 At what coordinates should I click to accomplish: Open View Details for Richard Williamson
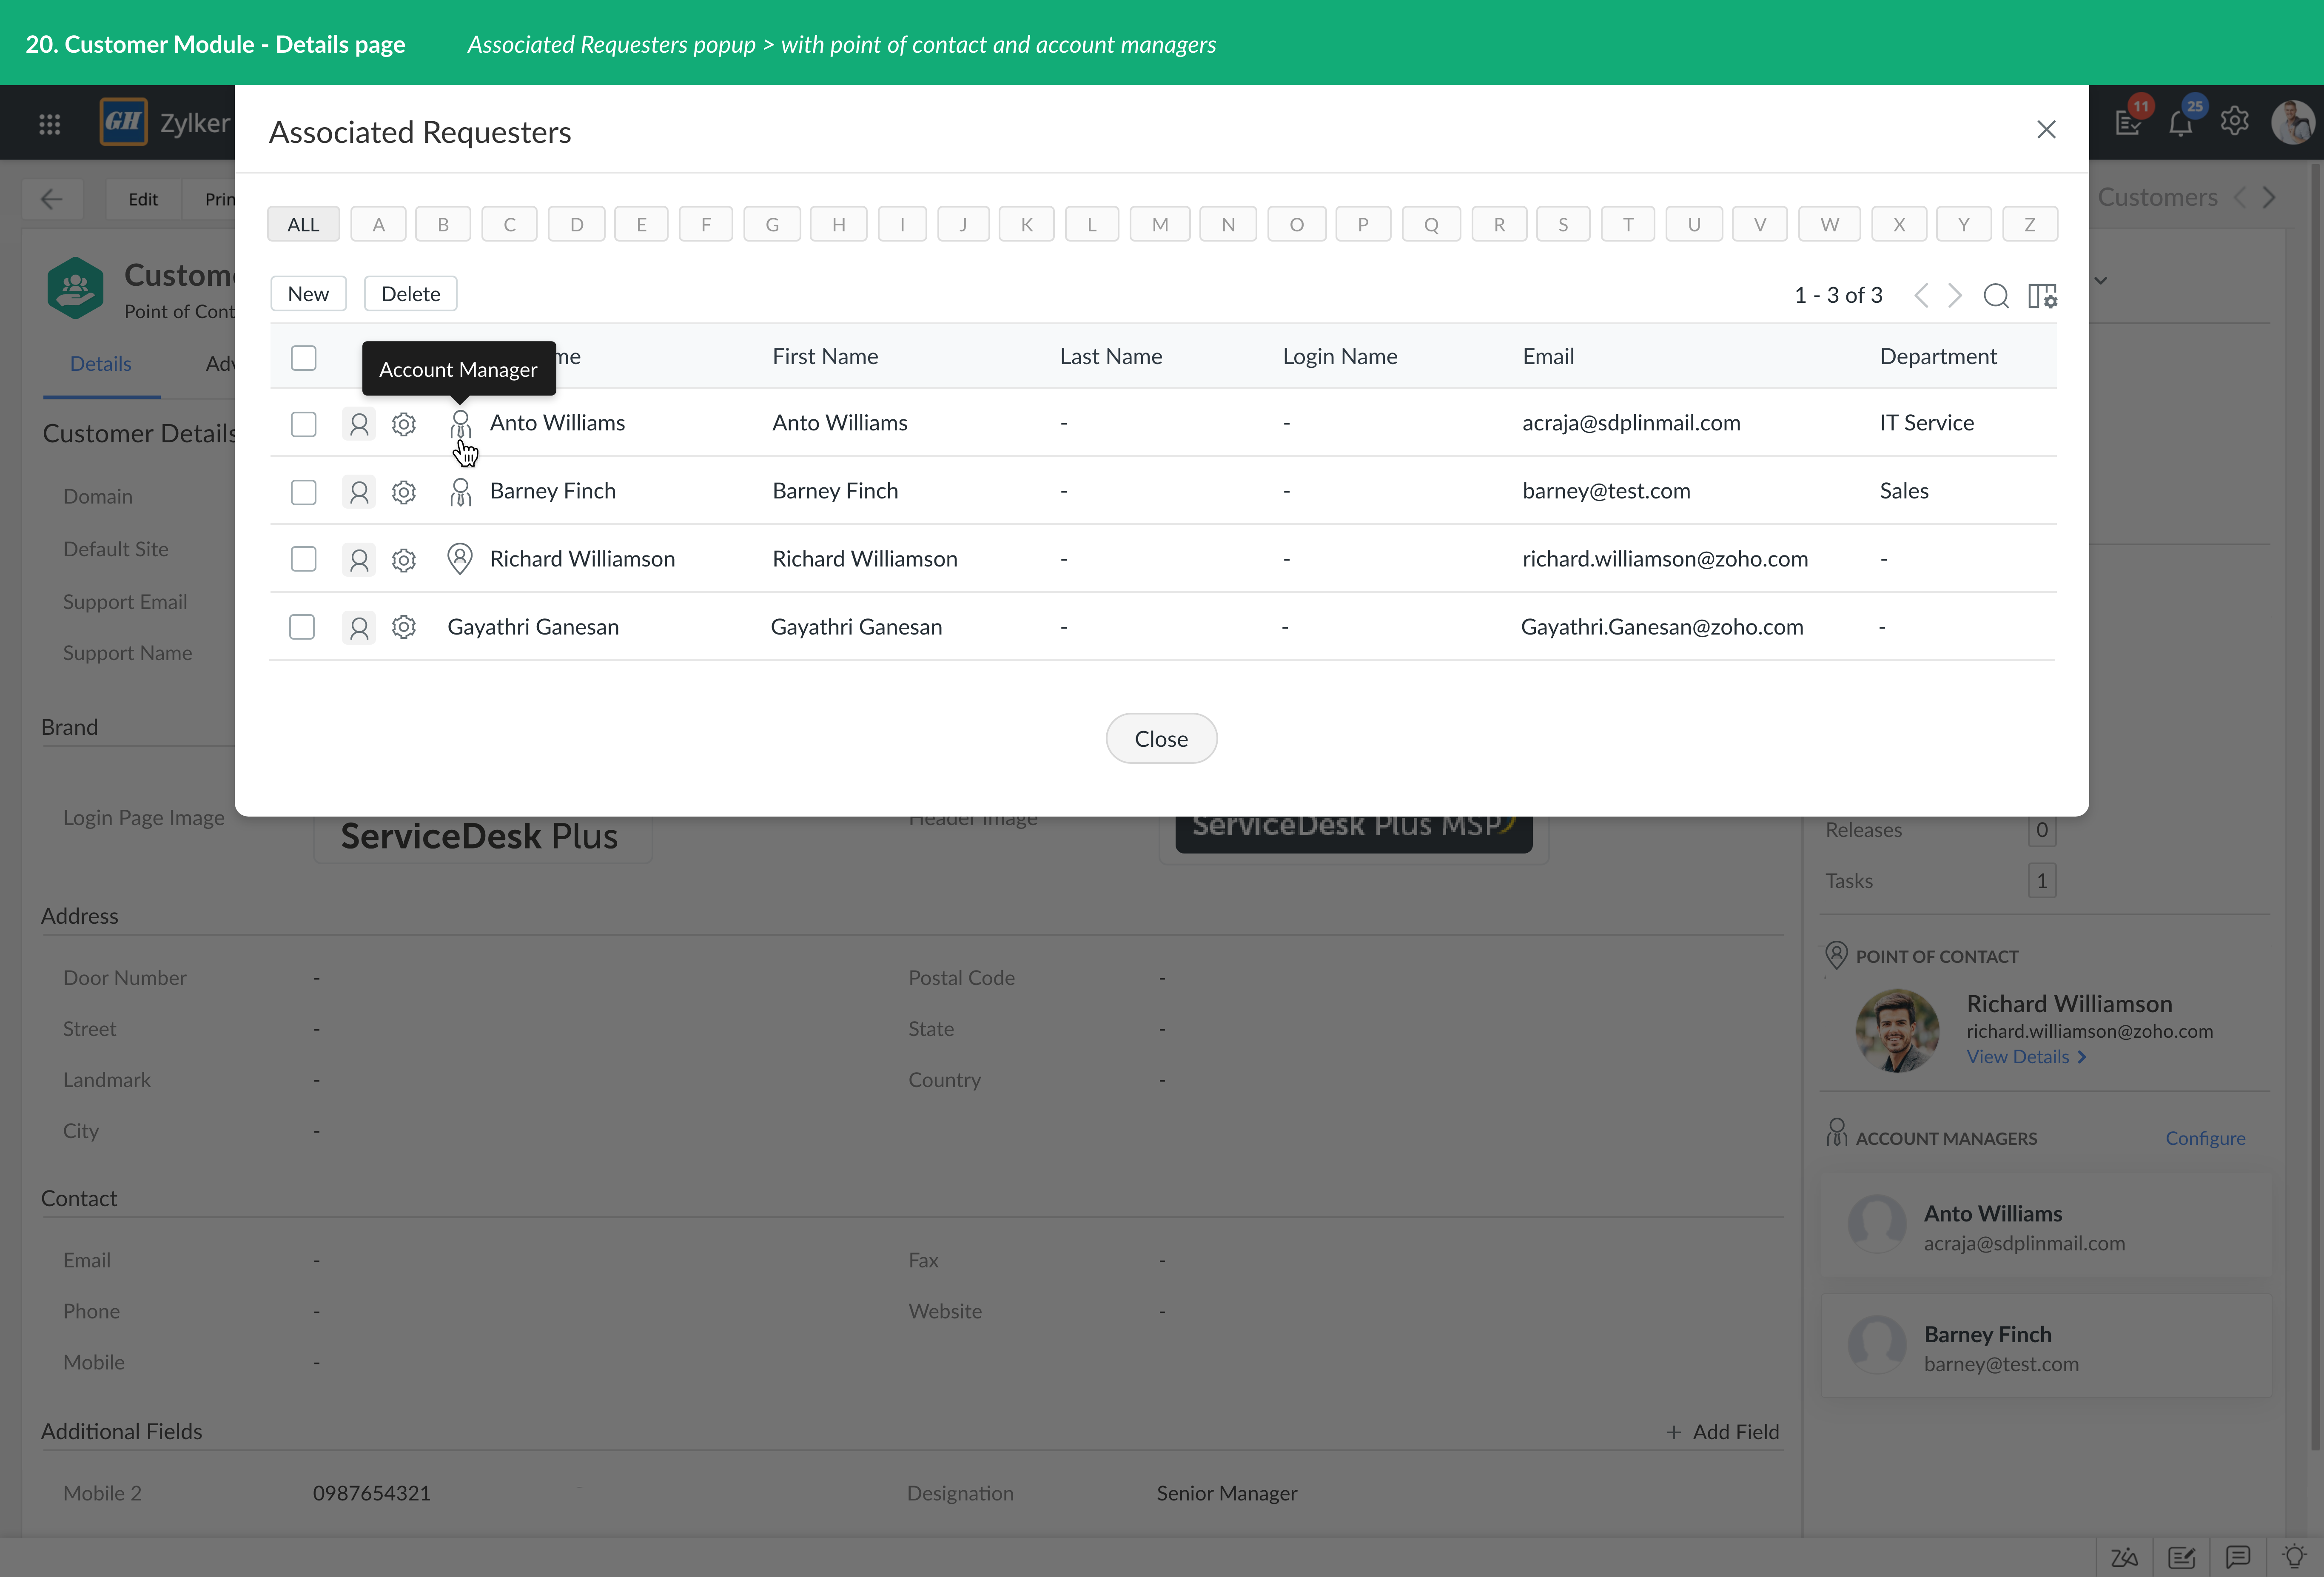(2027, 1057)
